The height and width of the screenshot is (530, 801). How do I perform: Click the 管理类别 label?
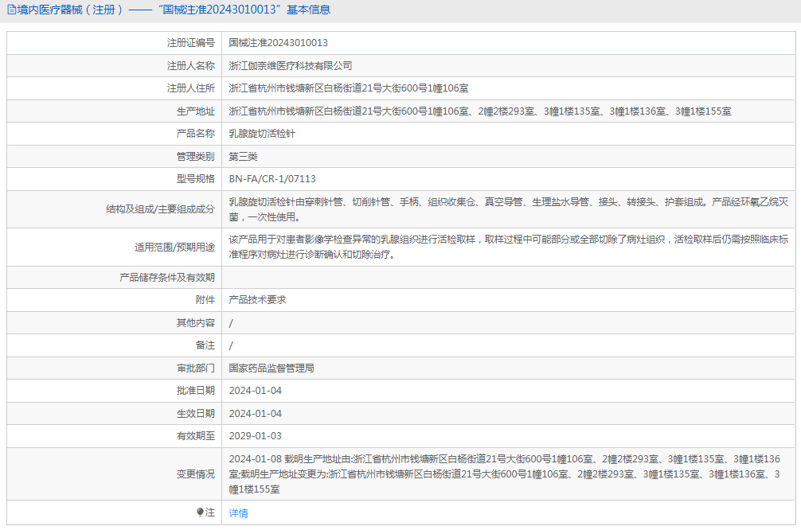(196, 156)
